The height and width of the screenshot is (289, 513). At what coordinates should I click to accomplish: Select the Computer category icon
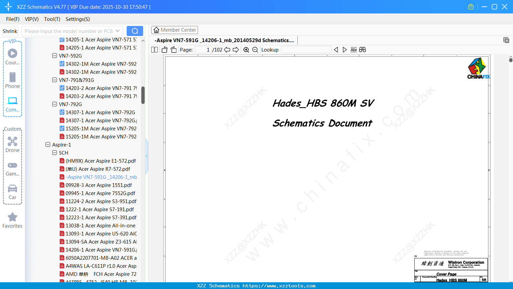coord(12,104)
